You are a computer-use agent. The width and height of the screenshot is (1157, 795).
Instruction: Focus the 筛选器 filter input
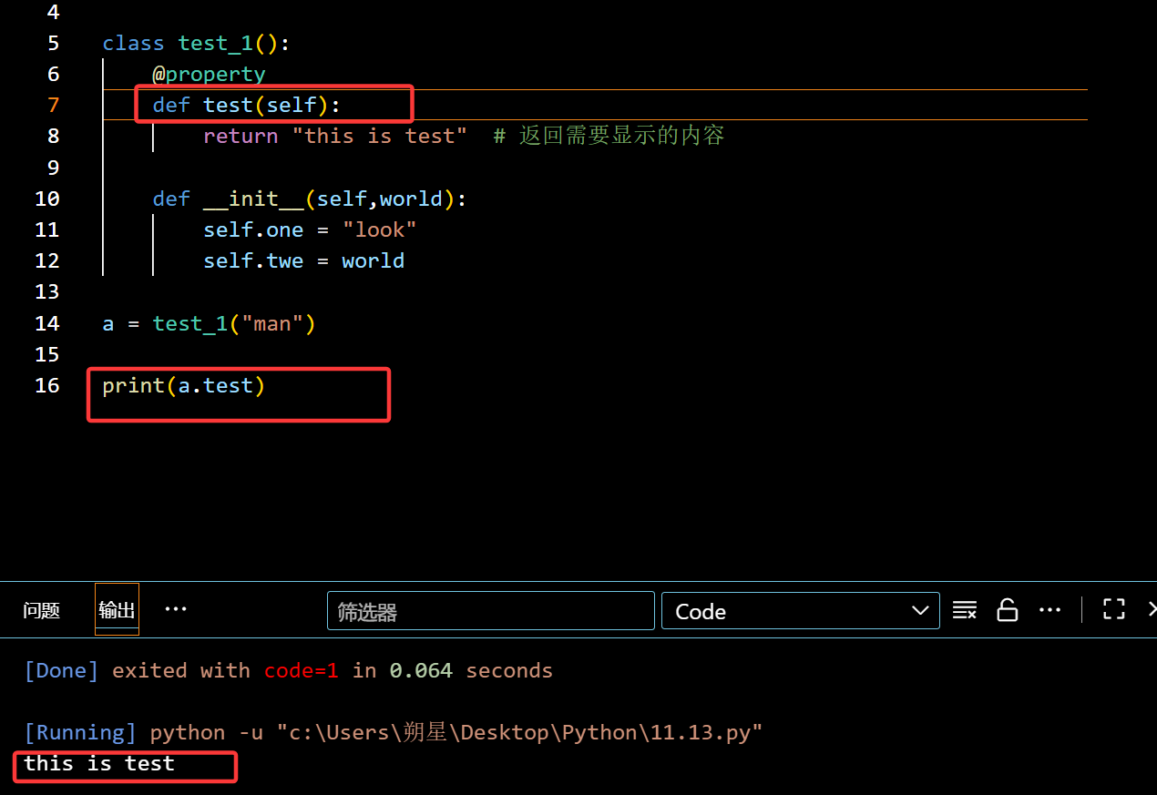pos(490,611)
